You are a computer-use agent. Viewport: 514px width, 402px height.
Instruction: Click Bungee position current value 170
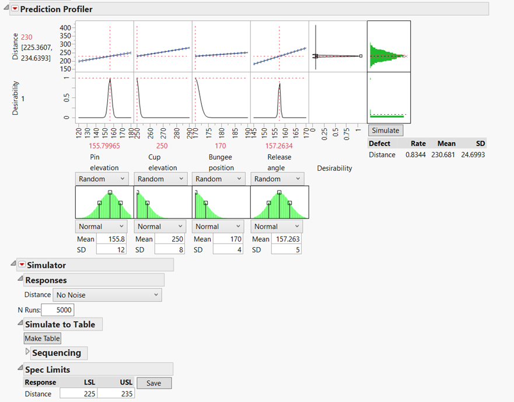click(x=221, y=146)
